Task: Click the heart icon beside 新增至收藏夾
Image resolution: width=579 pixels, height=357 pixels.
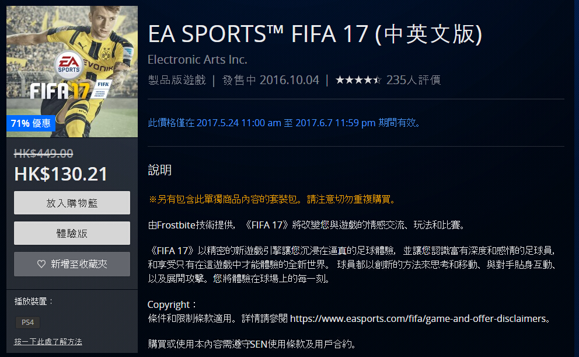Action: (x=41, y=264)
